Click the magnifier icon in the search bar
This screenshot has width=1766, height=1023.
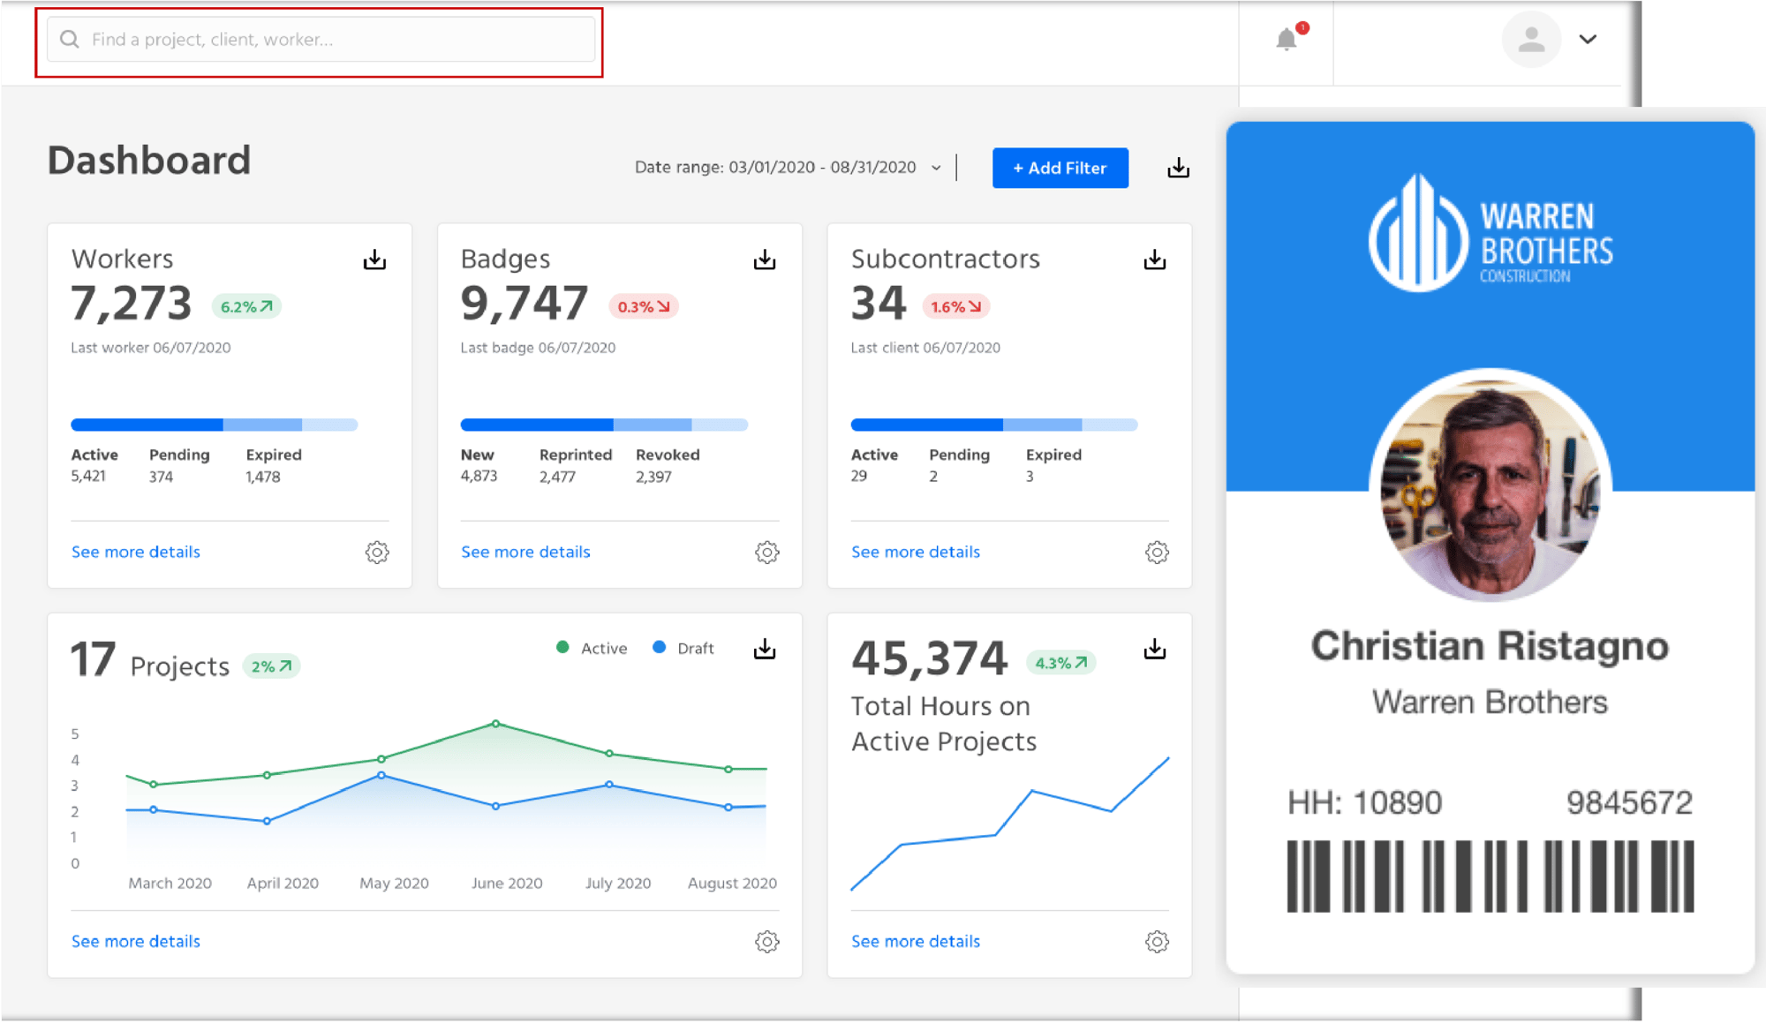70,40
